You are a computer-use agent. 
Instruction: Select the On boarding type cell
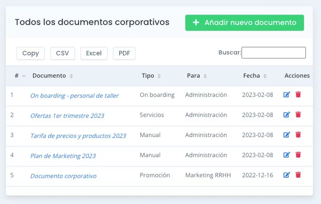157,95
